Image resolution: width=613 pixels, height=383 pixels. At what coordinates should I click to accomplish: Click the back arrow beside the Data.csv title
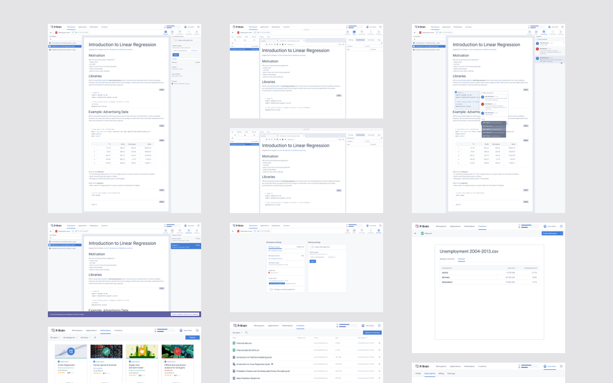click(x=416, y=233)
